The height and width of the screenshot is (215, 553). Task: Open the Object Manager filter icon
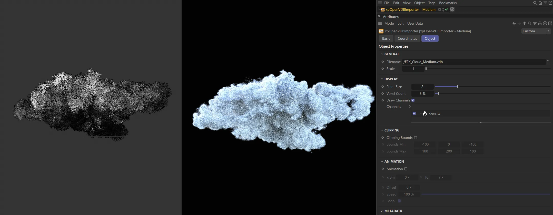pyautogui.click(x=545, y=3)
